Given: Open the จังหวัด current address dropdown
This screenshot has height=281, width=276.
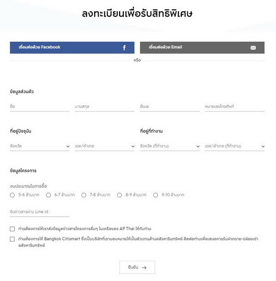Looking at the screenshot, I should pyautogui.click(x=40, y=146).
